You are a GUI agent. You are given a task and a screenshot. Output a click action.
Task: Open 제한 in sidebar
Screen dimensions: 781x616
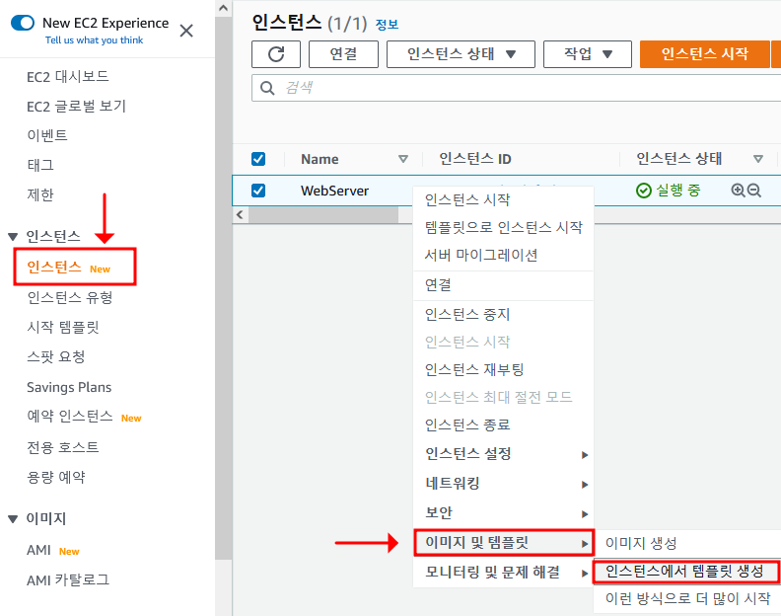point(40,194)
